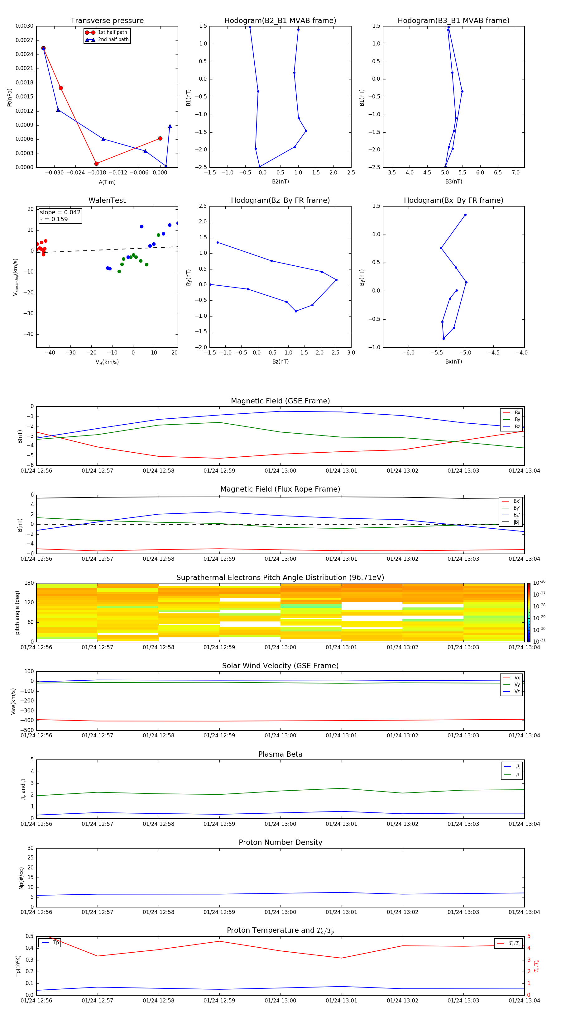Click the '2nd half path' legend entry
Screen dimensions: 561x1028
[107, 40]
